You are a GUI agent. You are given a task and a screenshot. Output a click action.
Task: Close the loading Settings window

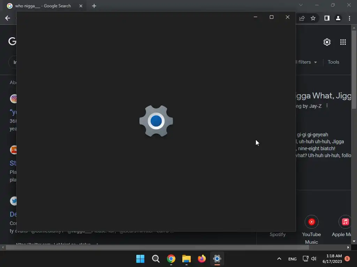(x=288, y=17)
